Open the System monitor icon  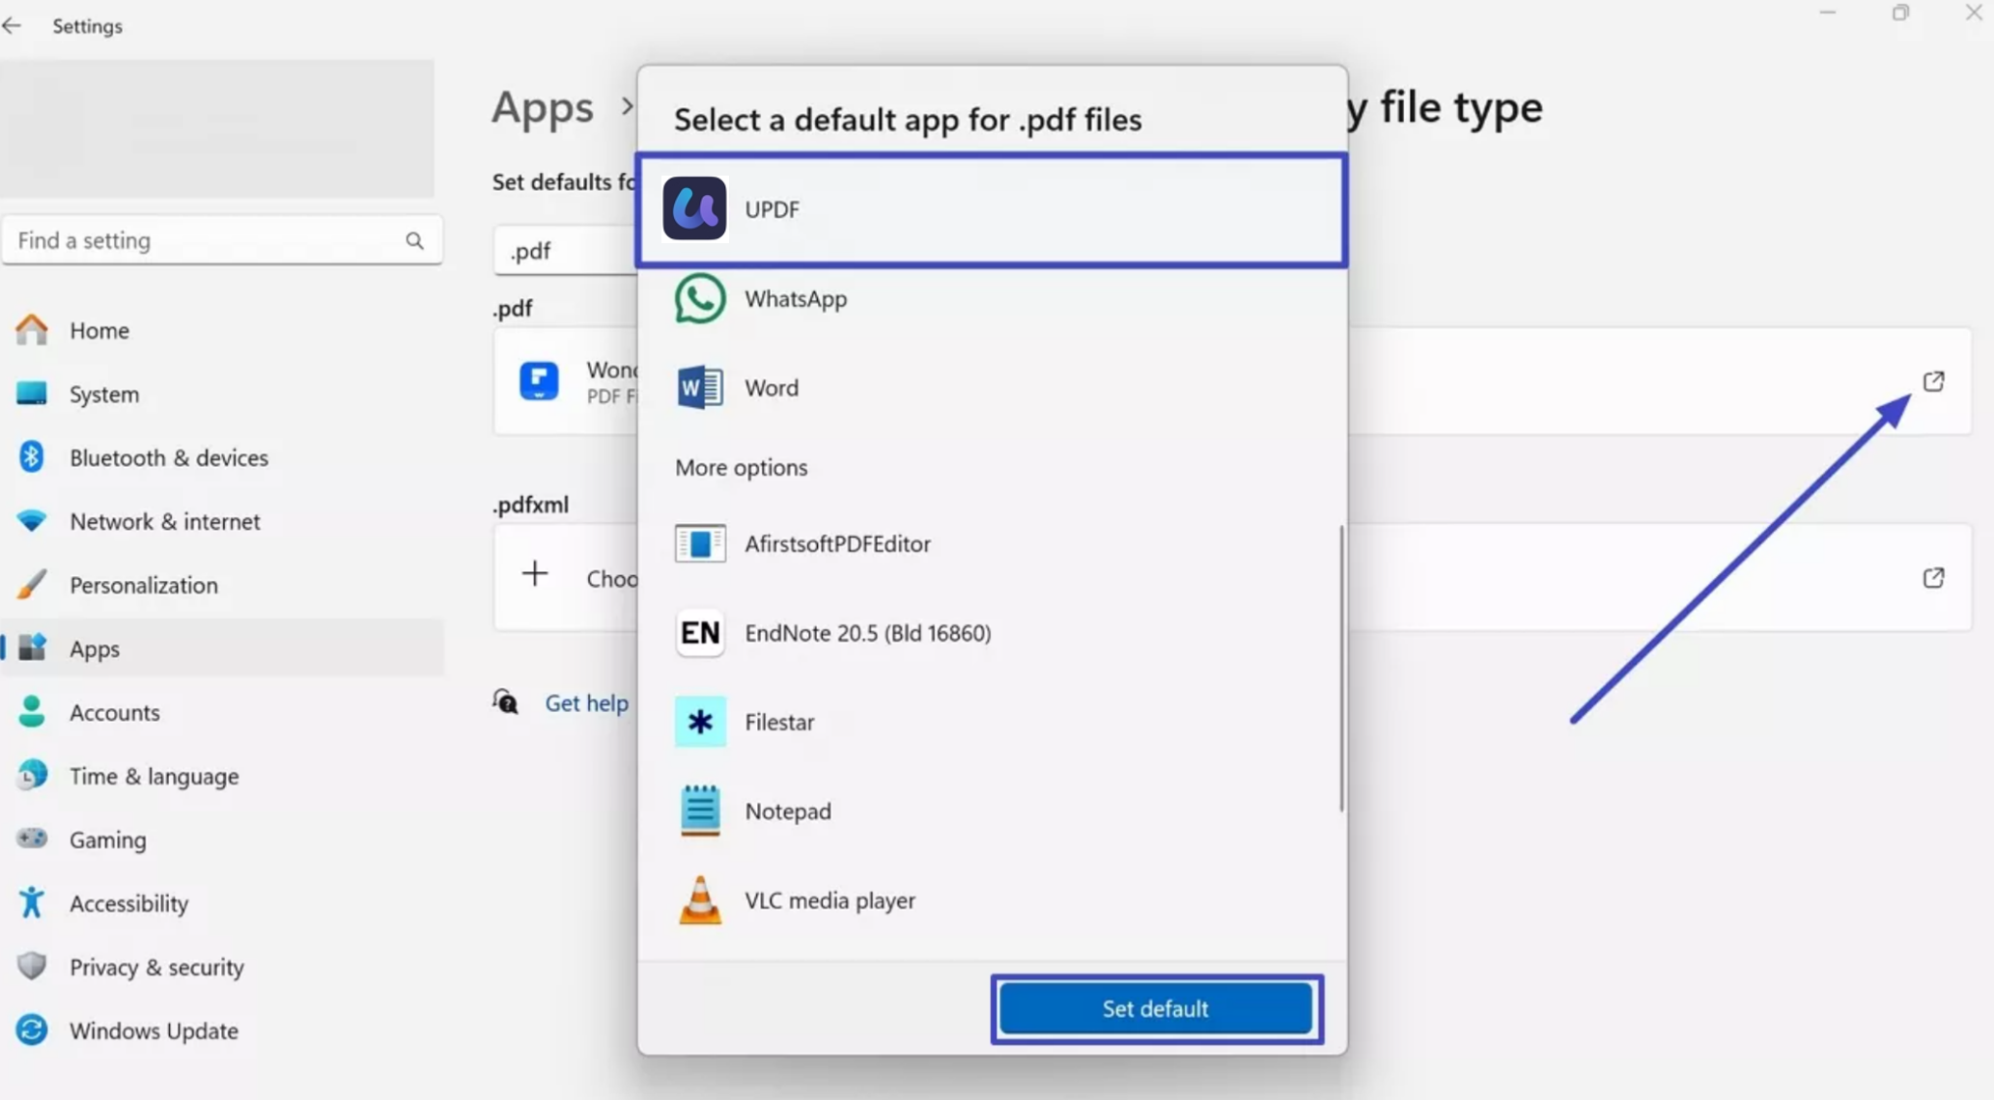point(32,394)
